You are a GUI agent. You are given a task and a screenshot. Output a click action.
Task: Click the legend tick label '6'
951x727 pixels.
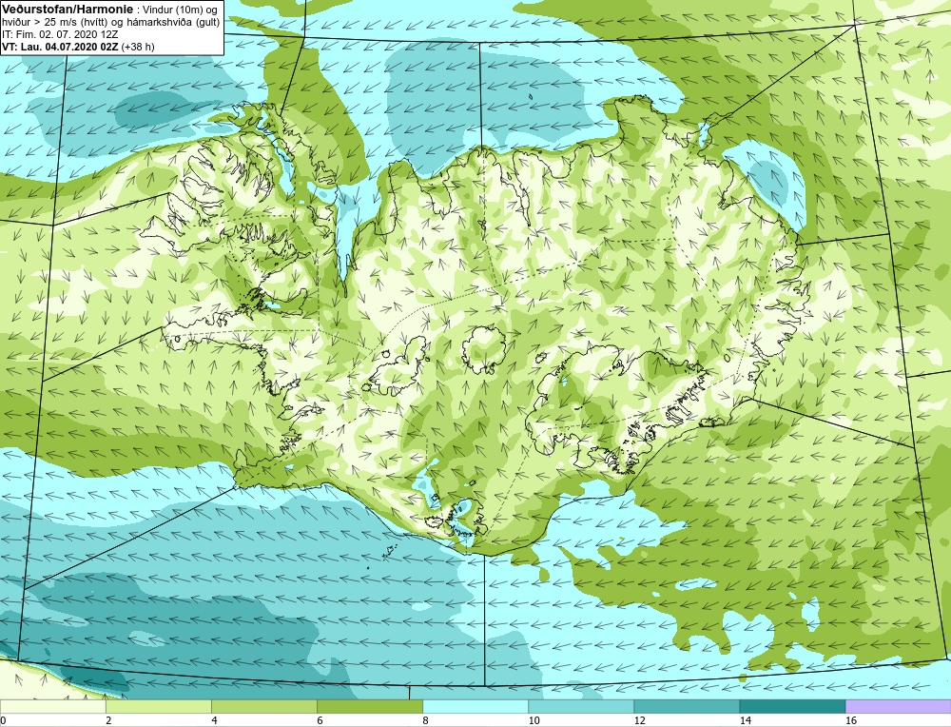tap(320, 720)
